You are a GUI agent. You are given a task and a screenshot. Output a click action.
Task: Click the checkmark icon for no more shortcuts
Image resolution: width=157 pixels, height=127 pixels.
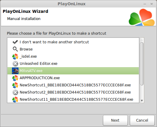tap(15, 42)
